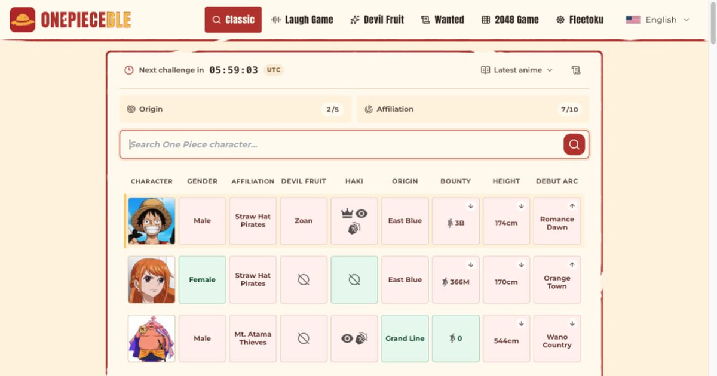Click the ONEPIECEDLE site title
The height and width of the screenshot is (376, 717).
click(86, 20)
